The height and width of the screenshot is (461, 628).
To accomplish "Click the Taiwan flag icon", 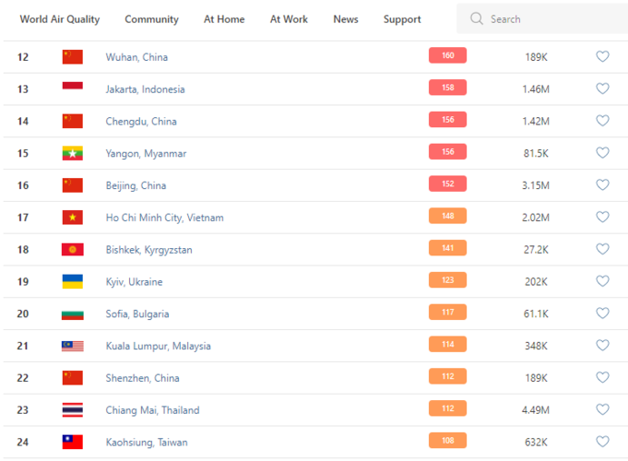I will (x=72, y=443).
